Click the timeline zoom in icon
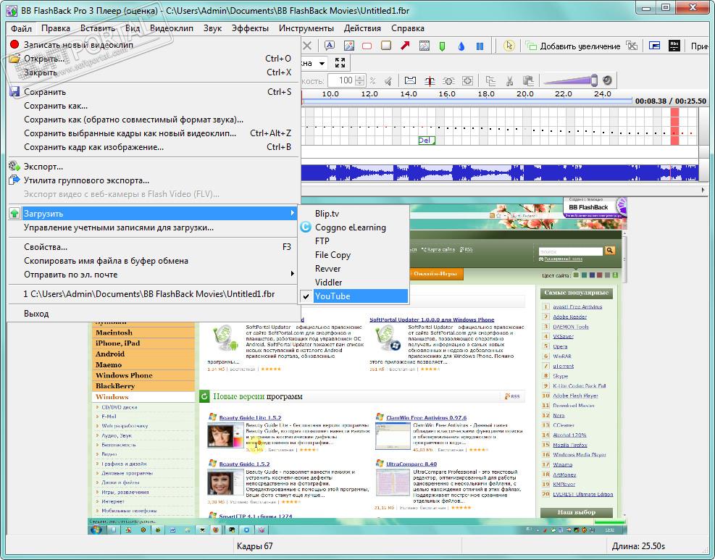This screenshot has width=715, height=560. pyautogui.click(x=468, y=81)
